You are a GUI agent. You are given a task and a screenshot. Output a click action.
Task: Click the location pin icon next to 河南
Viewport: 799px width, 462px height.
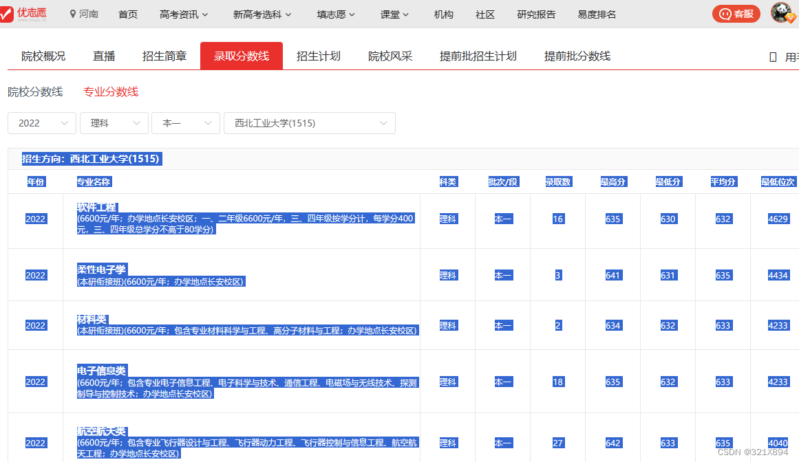(x=73, y=14)
